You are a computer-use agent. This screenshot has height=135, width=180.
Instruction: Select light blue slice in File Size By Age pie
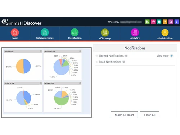(x=20, y=98)
